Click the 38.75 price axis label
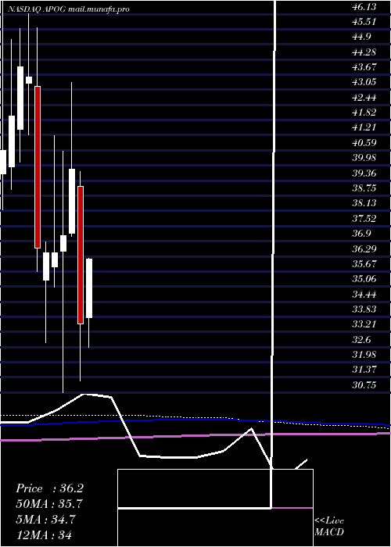 364,188
